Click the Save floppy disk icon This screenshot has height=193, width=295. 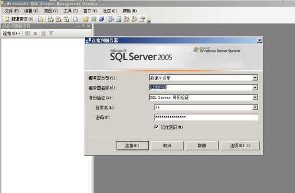pyautogui.click(x=93, y=18)
